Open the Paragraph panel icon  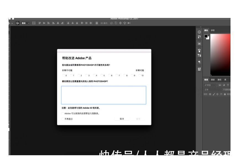199,62
